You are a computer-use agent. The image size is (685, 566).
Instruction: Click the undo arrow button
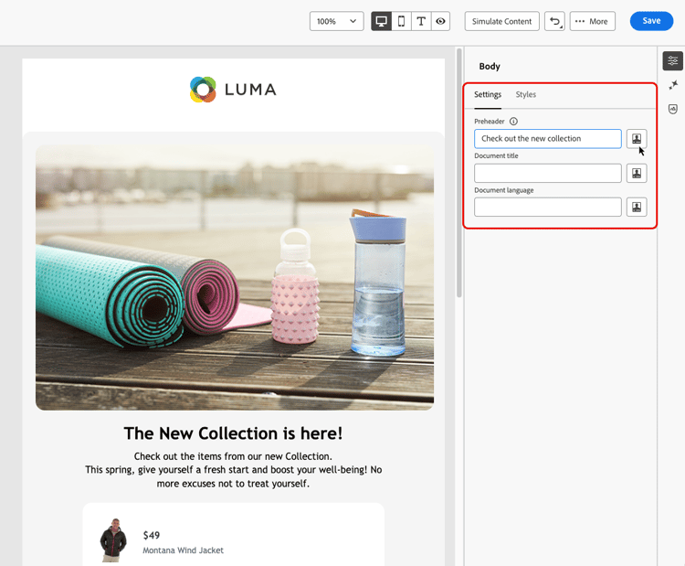[554, 21]
